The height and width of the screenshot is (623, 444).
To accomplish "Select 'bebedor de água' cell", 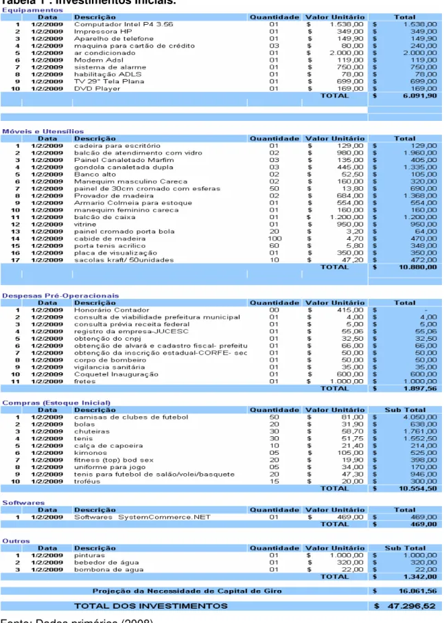I will tap(106, 563).
